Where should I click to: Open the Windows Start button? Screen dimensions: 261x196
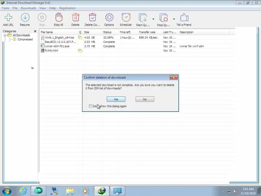(x=7, y=191)
